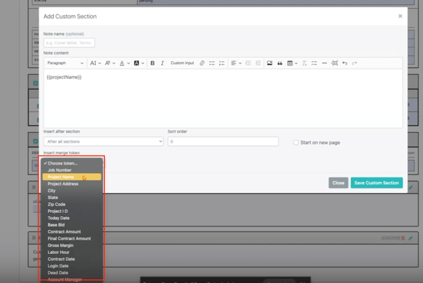
Task: Click Save Custom Section
Action: [377, 183]
